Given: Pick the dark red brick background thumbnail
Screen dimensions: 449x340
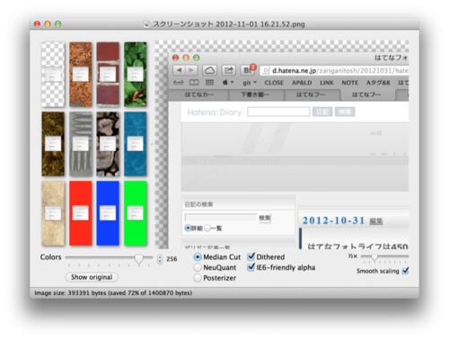Looking at the screenshot, I should coord(108,75).
